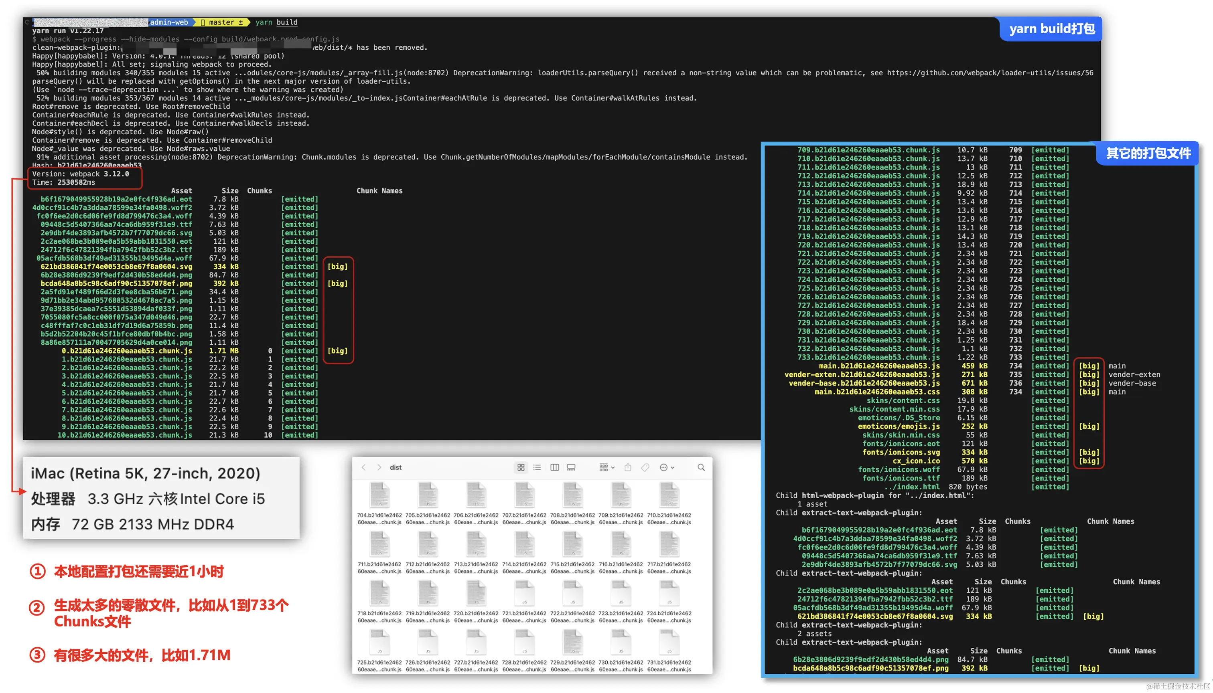Click the master branch prompt segment
This screenshot has height=693, width=1213.
222,22
